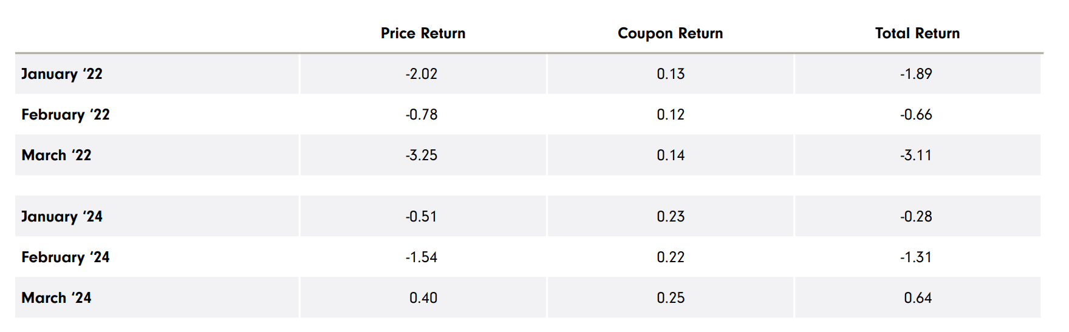Select the February '22 row label
The width and height of the screenshot is (1069, 332).
click(x=66, y=115)
